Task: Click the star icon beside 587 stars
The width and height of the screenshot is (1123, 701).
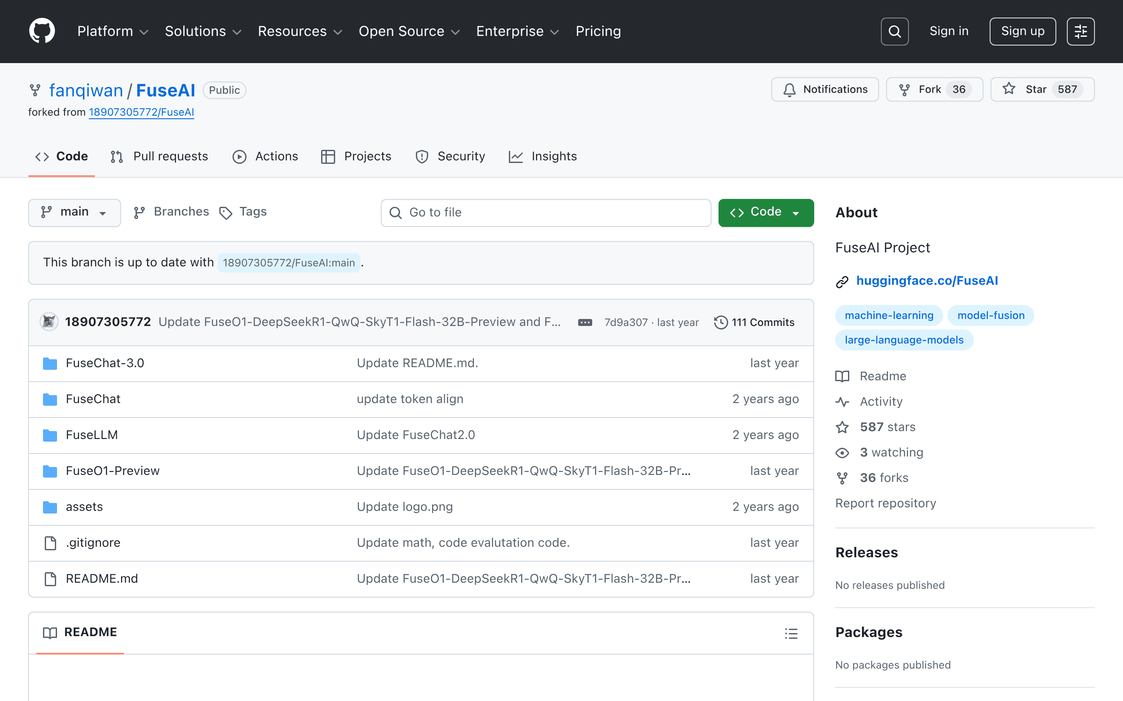Action: (842, 427)
